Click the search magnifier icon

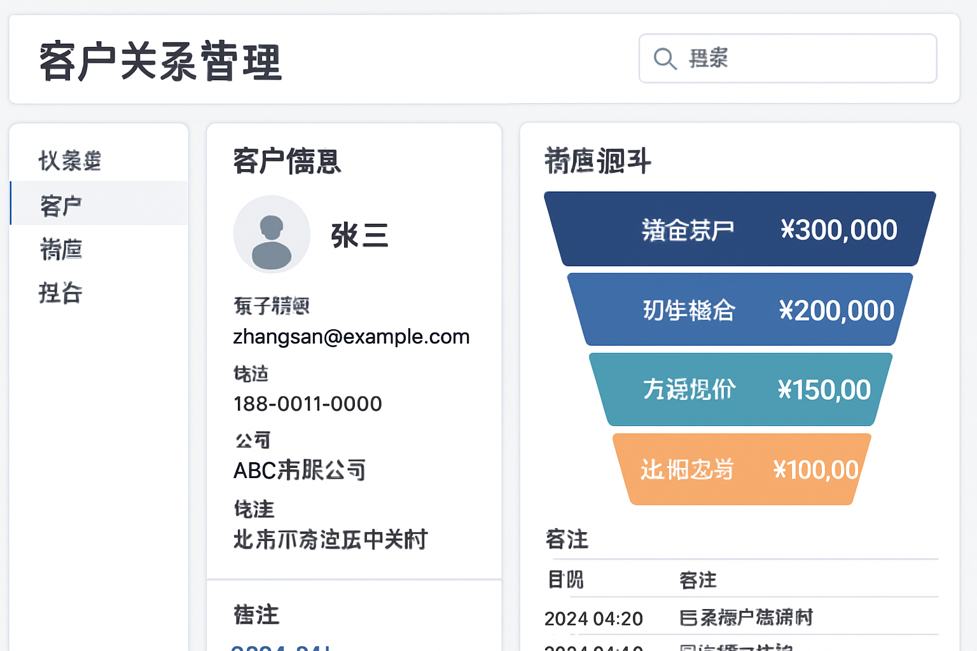pyautogui.click(x=664, y=58)
